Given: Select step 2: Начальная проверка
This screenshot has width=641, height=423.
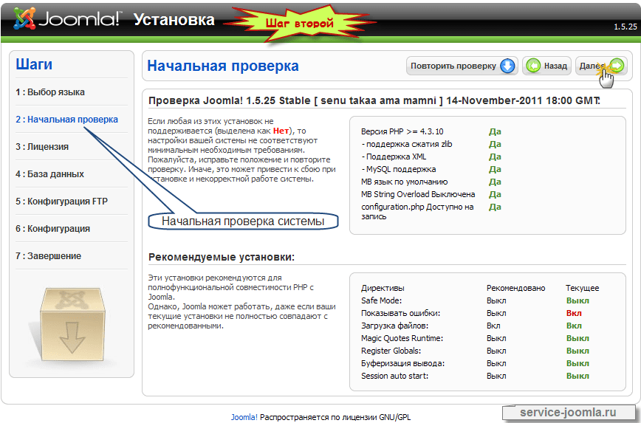Looking at the screenshot, I should pyautogui.click(x=66, y=120).
